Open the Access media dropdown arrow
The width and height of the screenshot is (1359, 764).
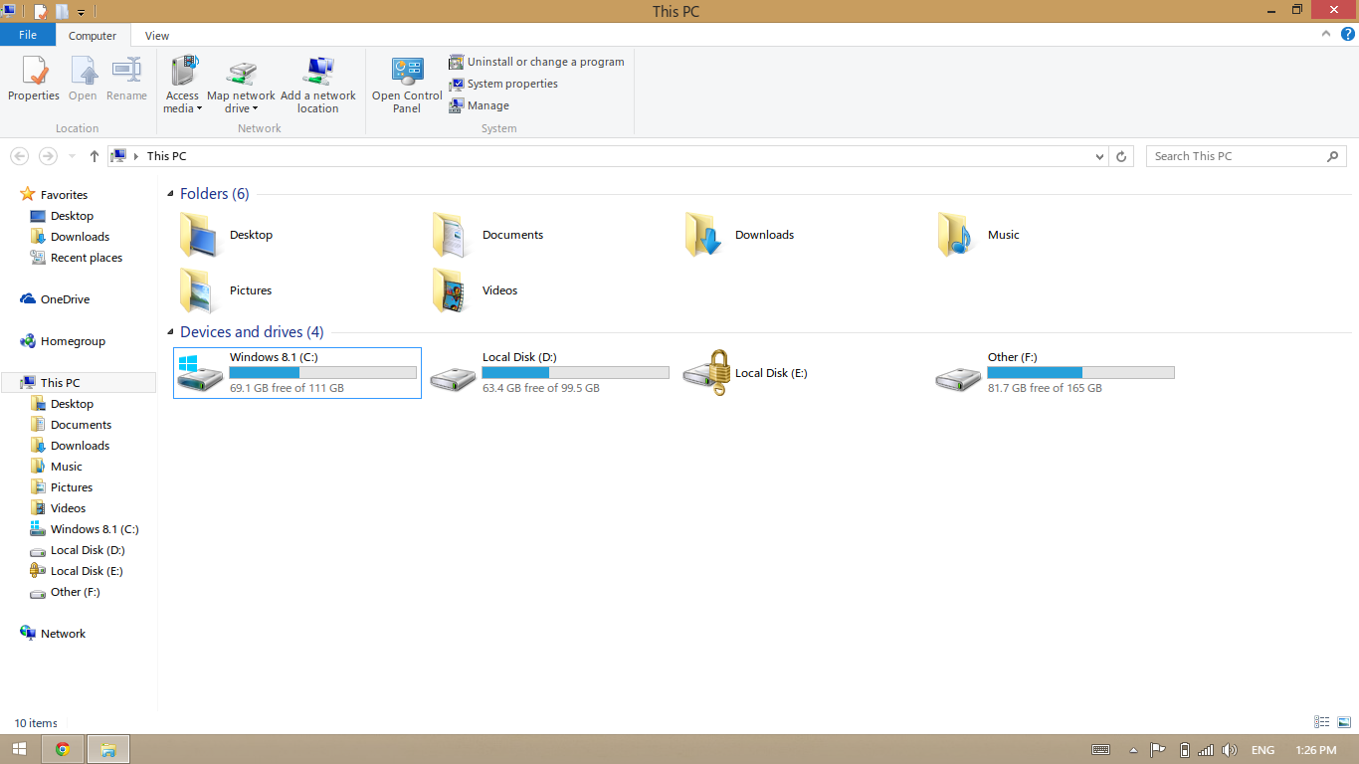coord(199,109)
